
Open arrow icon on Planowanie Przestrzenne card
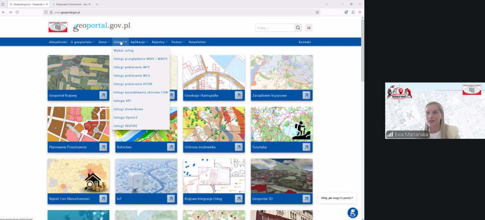point(103,147)
